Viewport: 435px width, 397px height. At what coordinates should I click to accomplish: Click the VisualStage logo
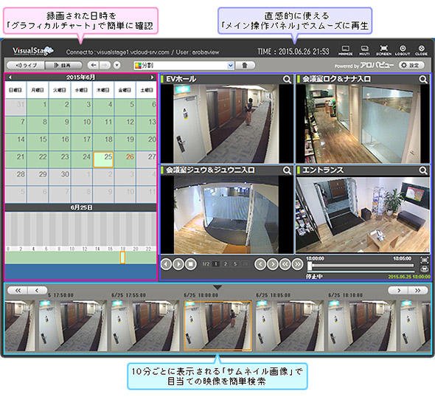coord(32,51)
